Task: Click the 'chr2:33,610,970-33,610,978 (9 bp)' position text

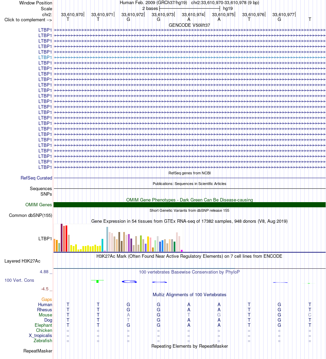Action: tap(225, 3)
